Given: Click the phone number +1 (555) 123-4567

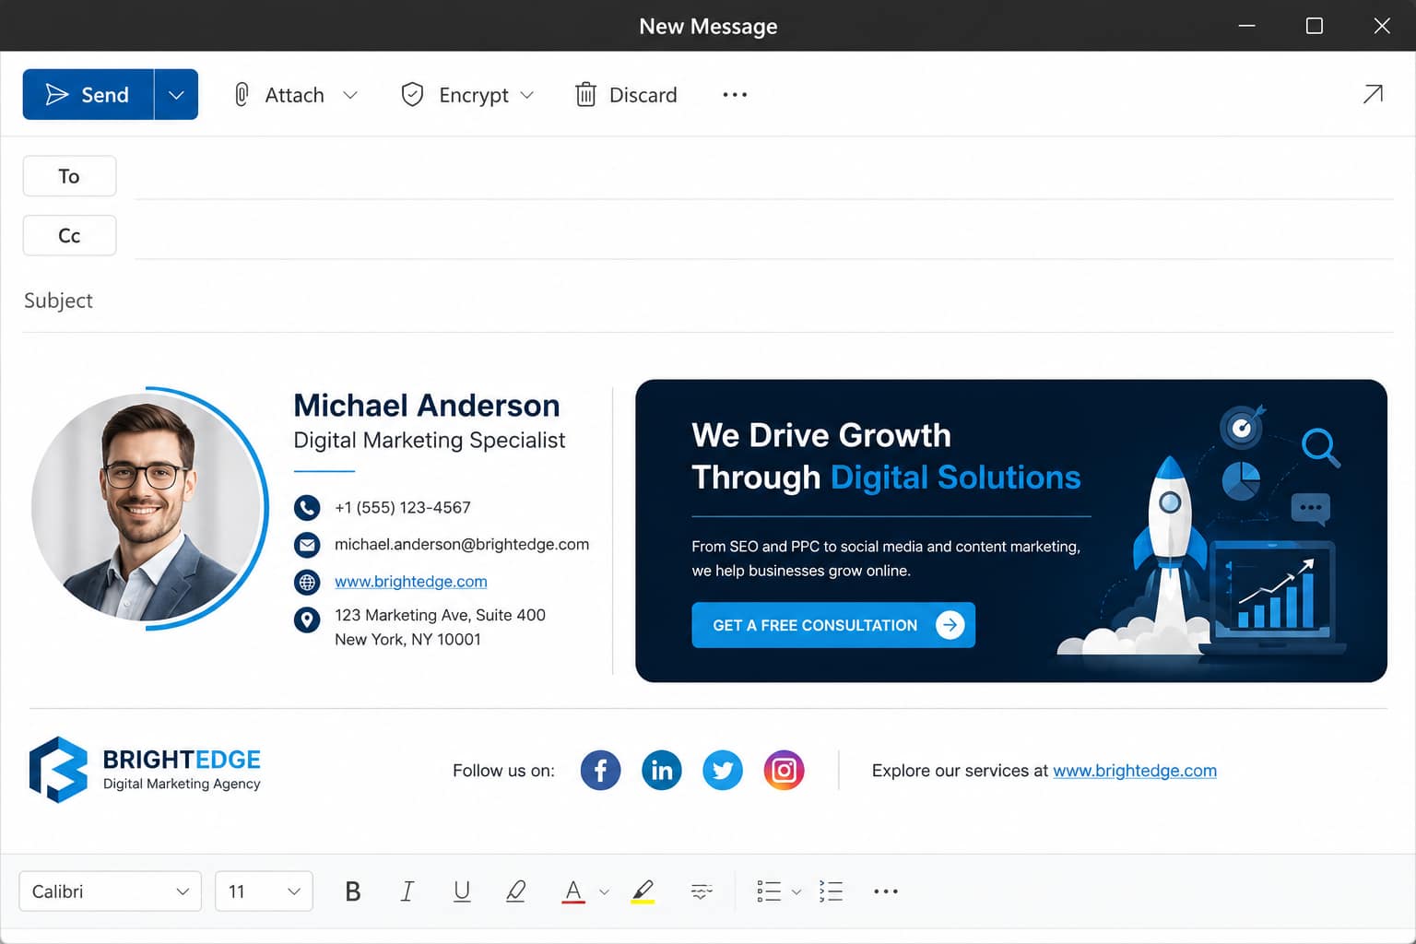Looking at the screenshot, I should [403, 507].
